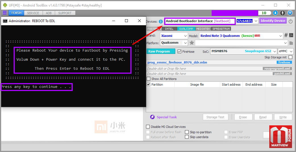Toggle Erase FRP checkbox
Screen dimensions: 296x152
[x=226, y=132]
